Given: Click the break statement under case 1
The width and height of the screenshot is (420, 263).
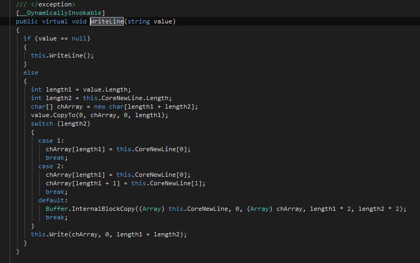Looking at the screenshot, I should point(56,158).
